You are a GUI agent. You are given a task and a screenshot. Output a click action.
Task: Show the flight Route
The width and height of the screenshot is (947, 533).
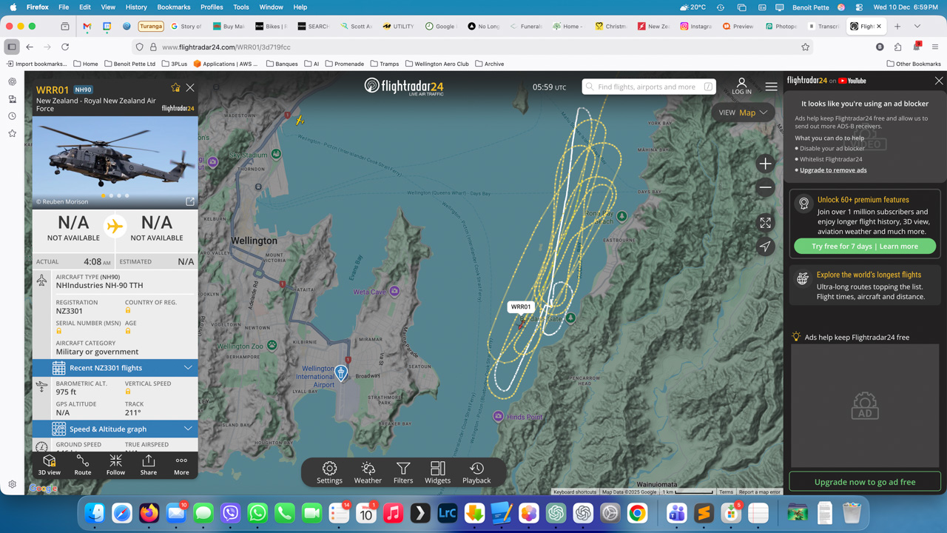[x=83, y=465]
